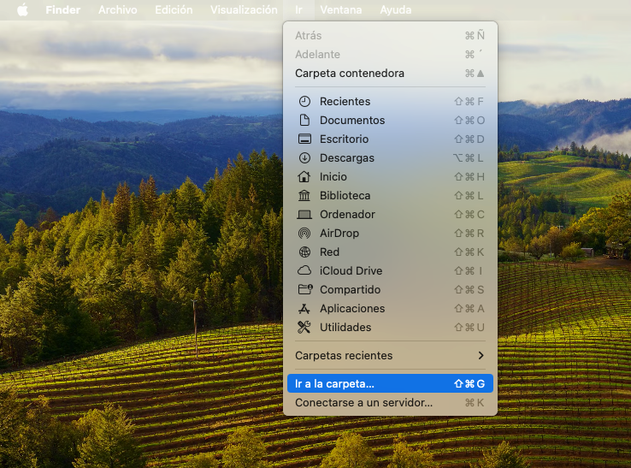Open the Apple logo menu
This screenshot has height=468, width=631.
(22, 10)
